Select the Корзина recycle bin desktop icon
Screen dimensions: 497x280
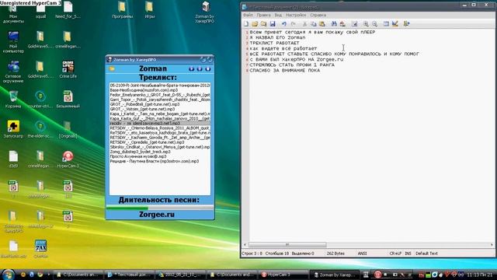(13, 100)
